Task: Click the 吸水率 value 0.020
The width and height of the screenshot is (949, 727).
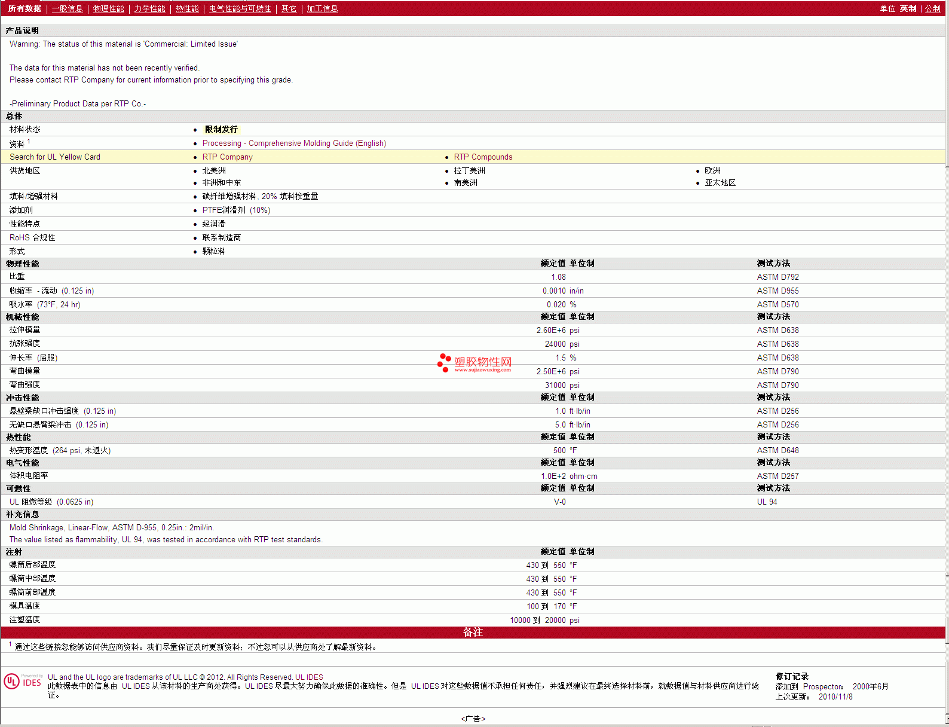Action: (556, 304)
